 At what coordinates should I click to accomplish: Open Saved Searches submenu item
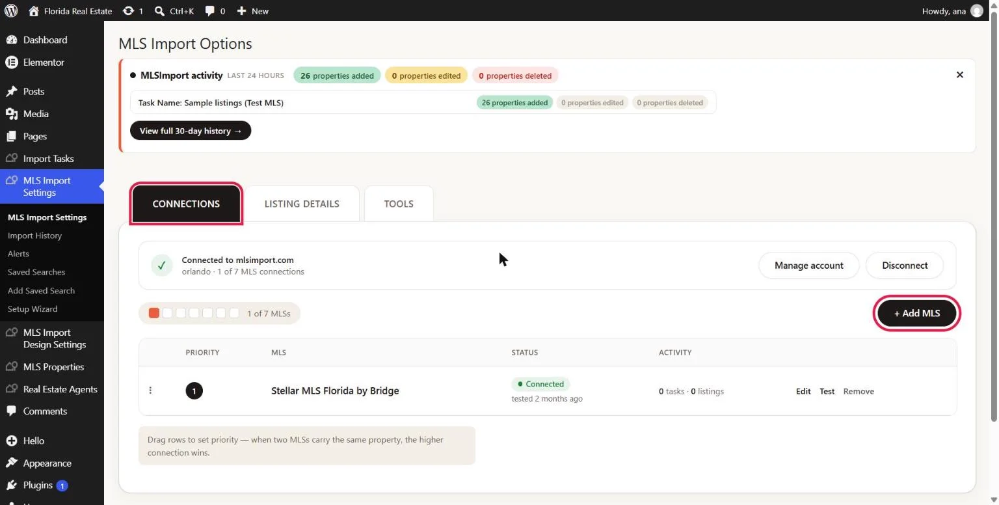36,272
